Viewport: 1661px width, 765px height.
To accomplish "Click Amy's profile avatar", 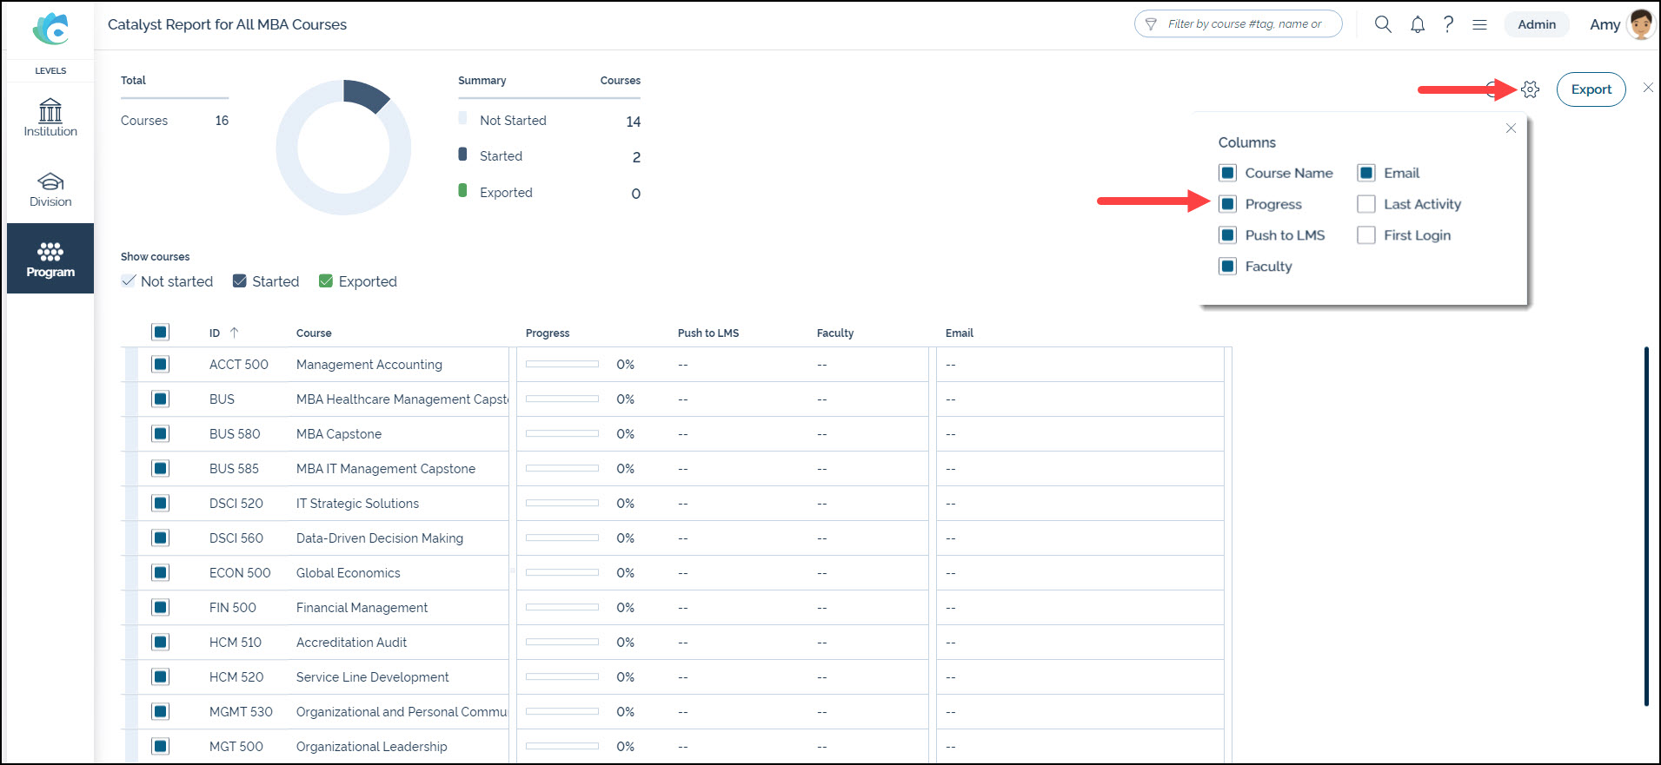I will [x=1641, y=24].
